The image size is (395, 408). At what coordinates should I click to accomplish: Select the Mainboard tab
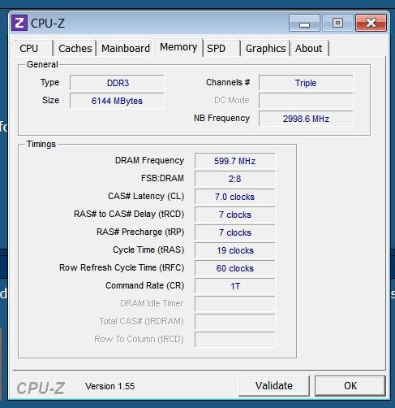click(126, 49)
